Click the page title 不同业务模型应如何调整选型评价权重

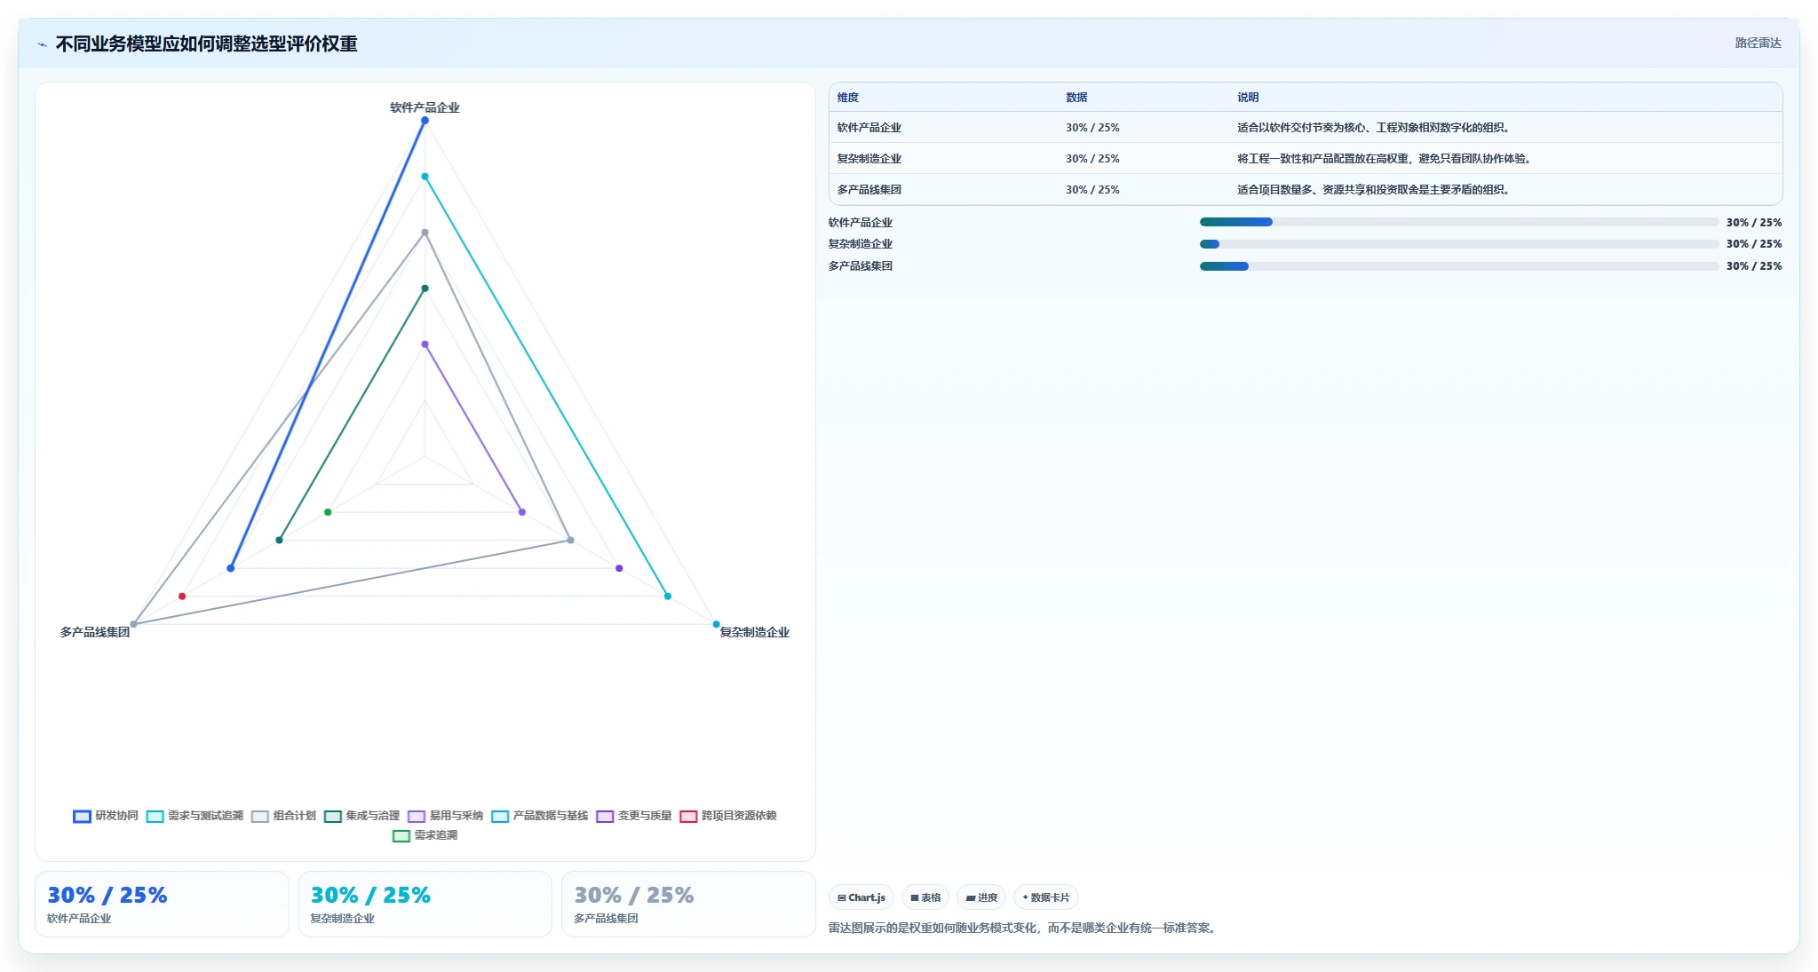pyautogui.click(x=206, y=44)
